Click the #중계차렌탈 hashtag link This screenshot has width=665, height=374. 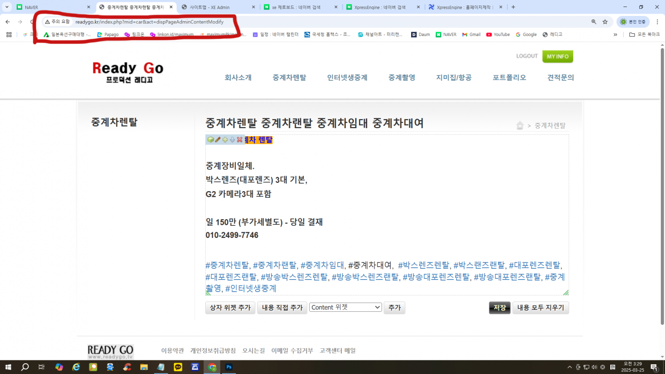[x=227, y=265]
